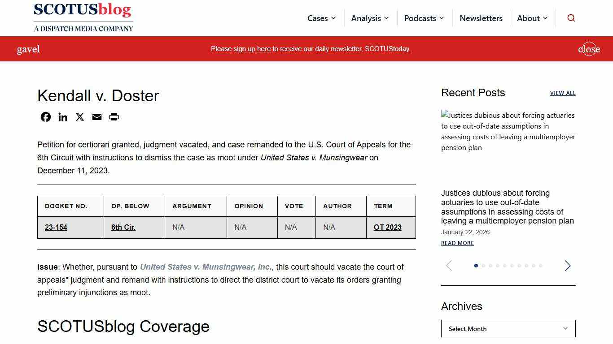The height and width of the screenshot is (344, 613).
Task: Share the case on Facebook
Action: click(x=46, y=117)
